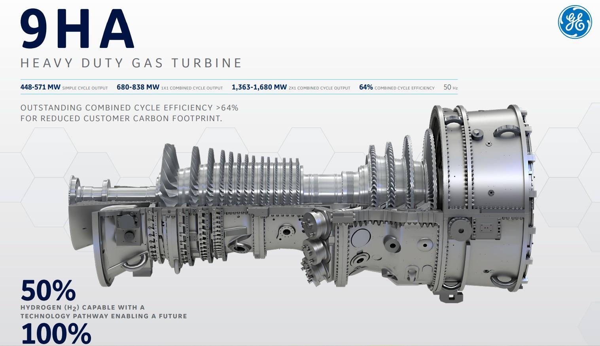Image resolution: width=600 pixels, height=346 pixels.
Task: Click the combustor cans cluster on the turbine
Action: [314, 245]
